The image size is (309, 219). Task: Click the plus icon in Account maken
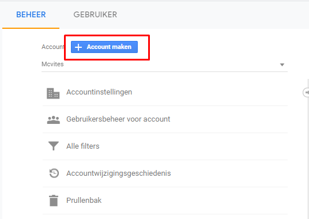click(78, 47)
